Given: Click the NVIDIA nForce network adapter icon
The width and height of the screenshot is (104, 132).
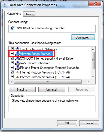Looking at the screenshot, I should tap(13, 28).
